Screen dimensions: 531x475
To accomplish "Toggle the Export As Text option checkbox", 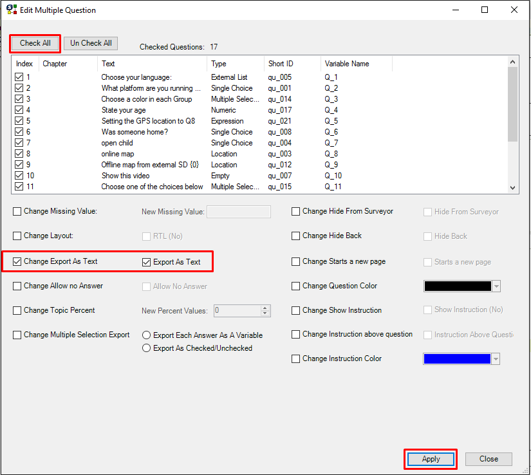I will (x=146, y=262).
